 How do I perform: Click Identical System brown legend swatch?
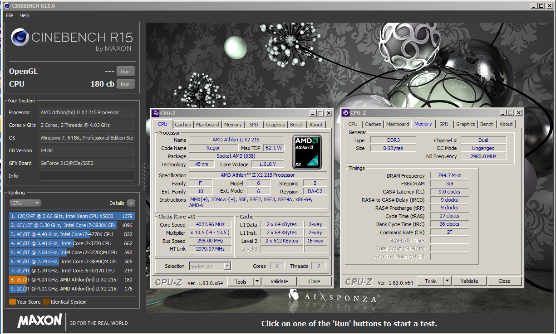46,302
